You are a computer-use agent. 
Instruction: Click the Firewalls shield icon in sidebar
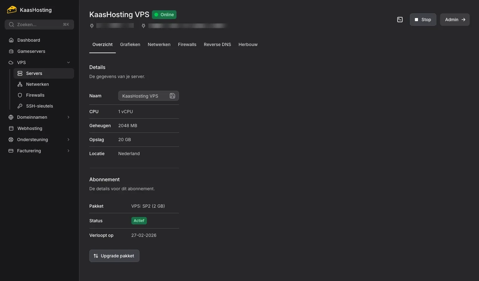tap(20, 95)
